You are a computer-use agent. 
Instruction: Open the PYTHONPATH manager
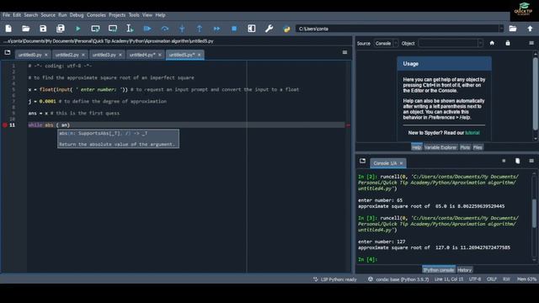pos(286,29)
